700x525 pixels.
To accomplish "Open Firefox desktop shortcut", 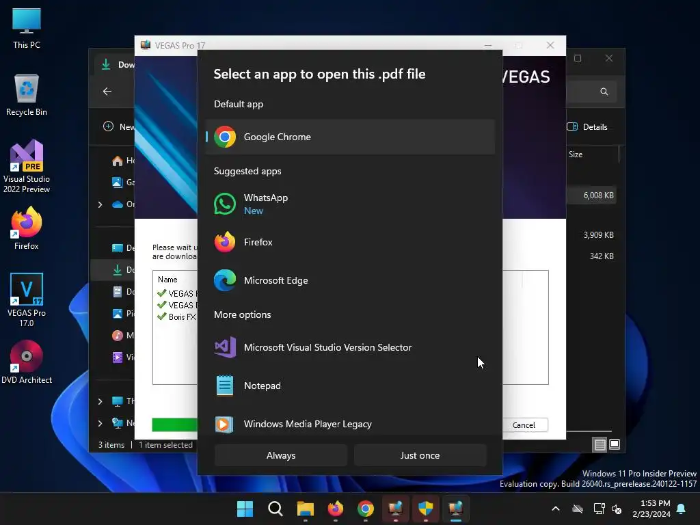I will [x=27, y=228].
